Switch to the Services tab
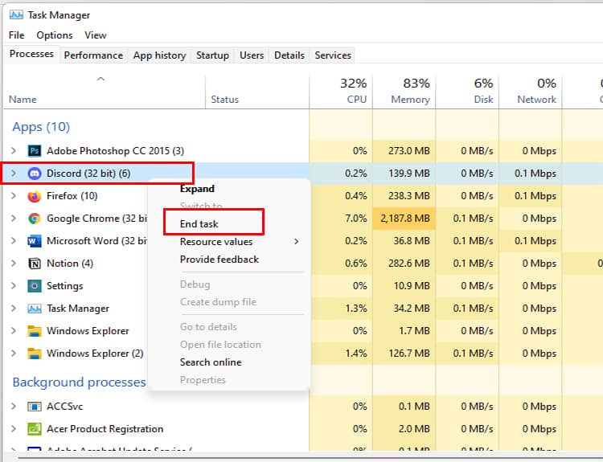603x462 pixels. pos(333,55)
